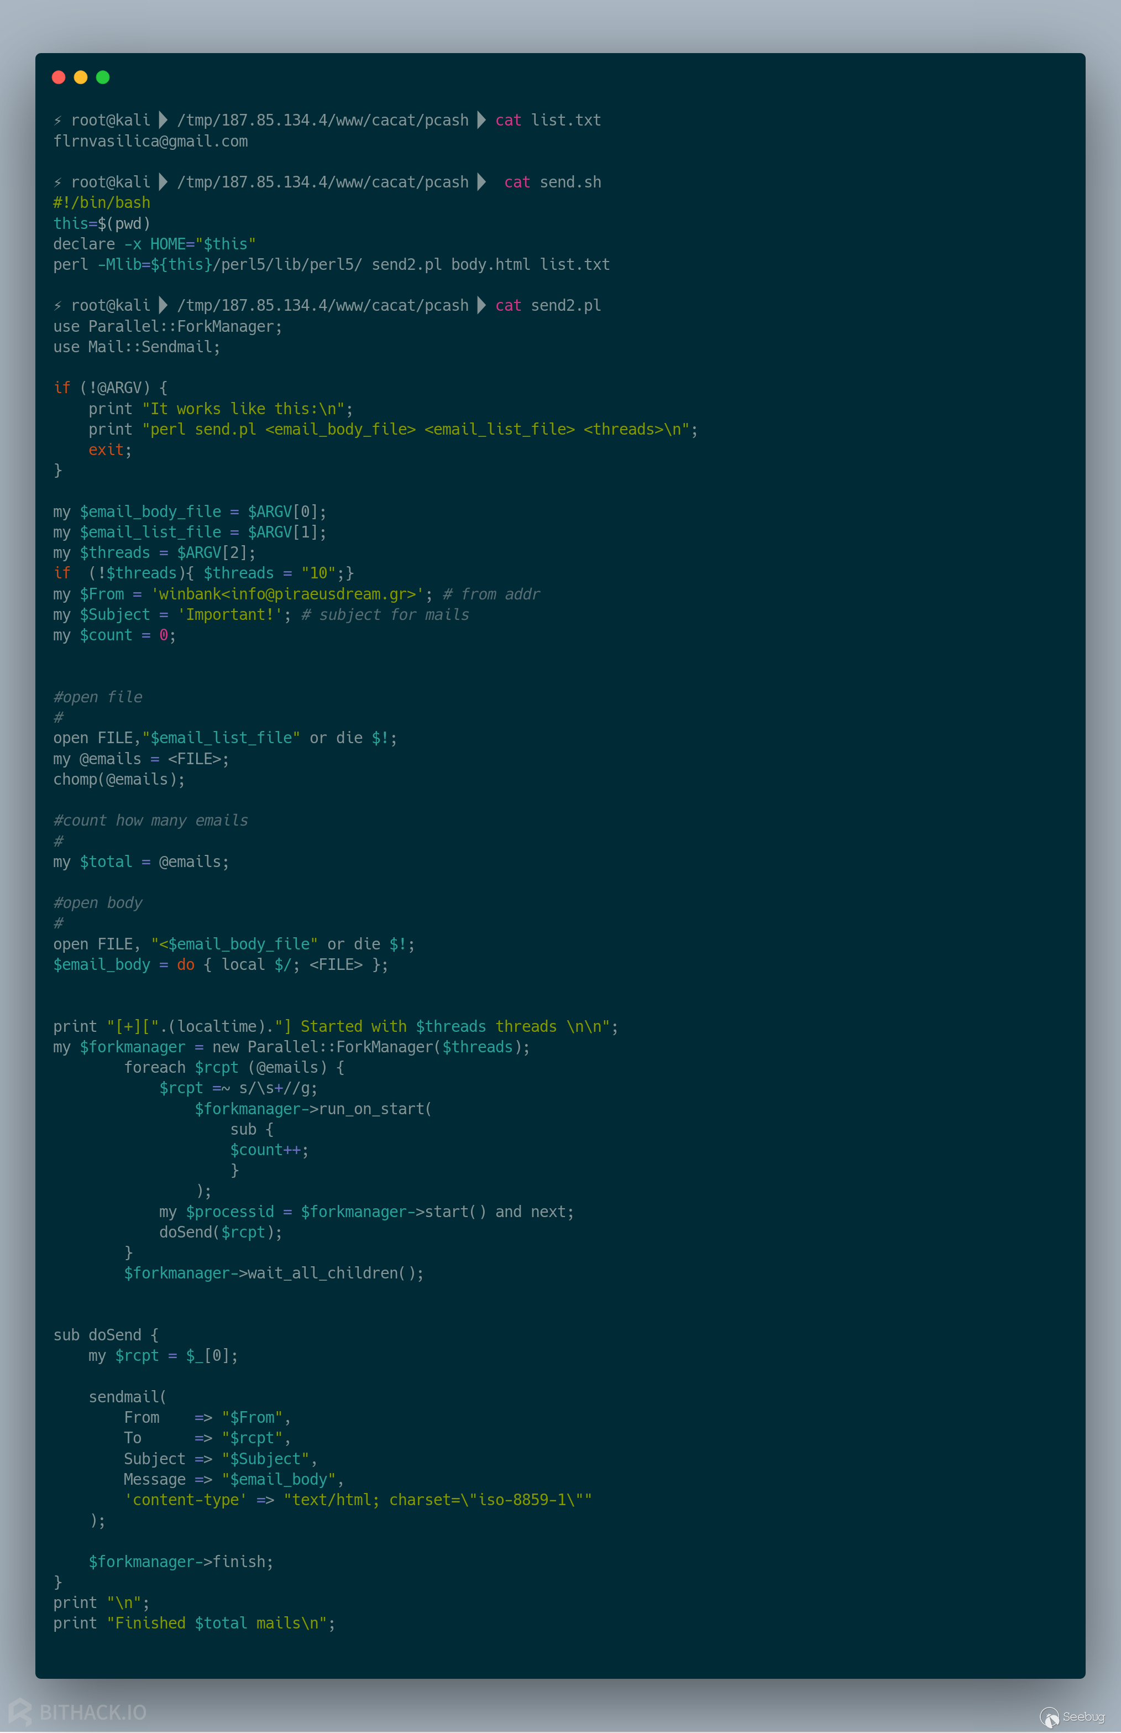The height and width of the screenshot is (1733, 1121).
Task: Click the Finished total mails print line
Action: point(193,1623)
